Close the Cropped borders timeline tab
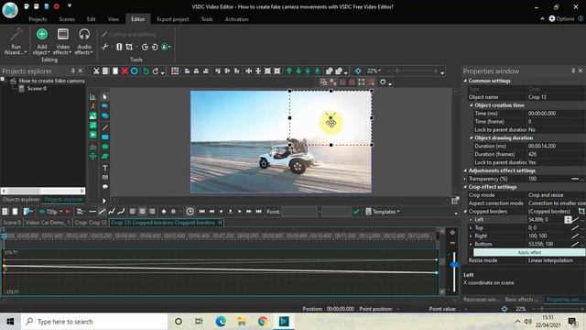The image size is (586, 330). point(220,223)
